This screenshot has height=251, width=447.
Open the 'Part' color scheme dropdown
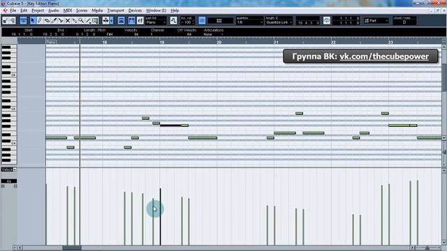[x=376, y=21]
